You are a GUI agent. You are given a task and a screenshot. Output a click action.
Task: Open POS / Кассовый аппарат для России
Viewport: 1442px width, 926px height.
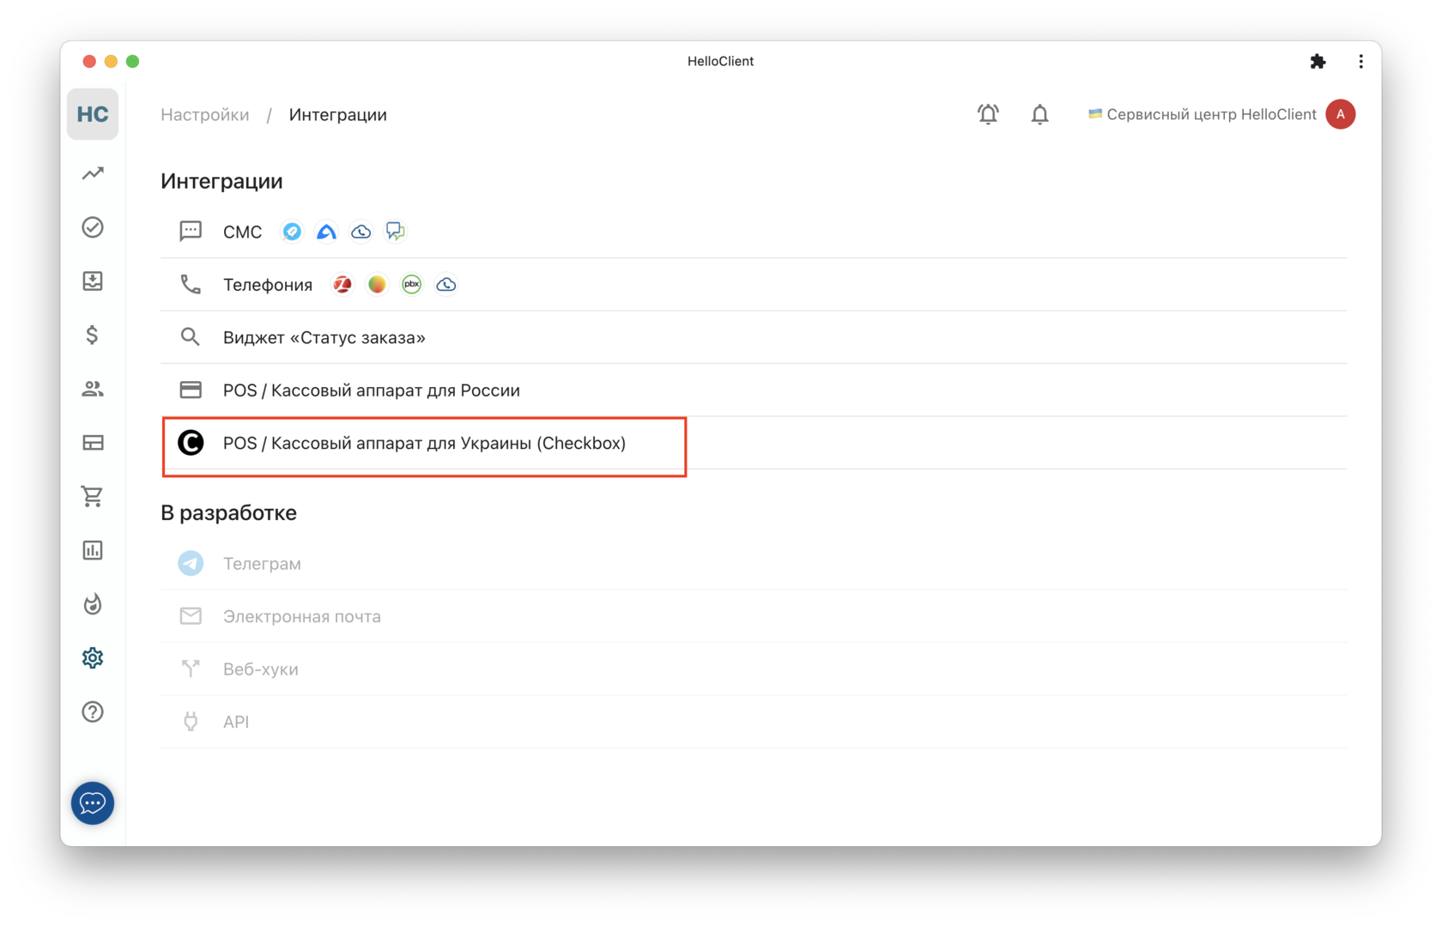(754, 390)
